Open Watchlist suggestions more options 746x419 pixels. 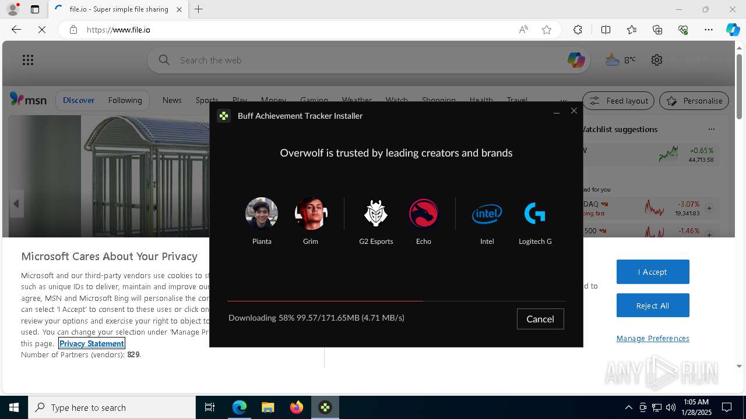711,129
